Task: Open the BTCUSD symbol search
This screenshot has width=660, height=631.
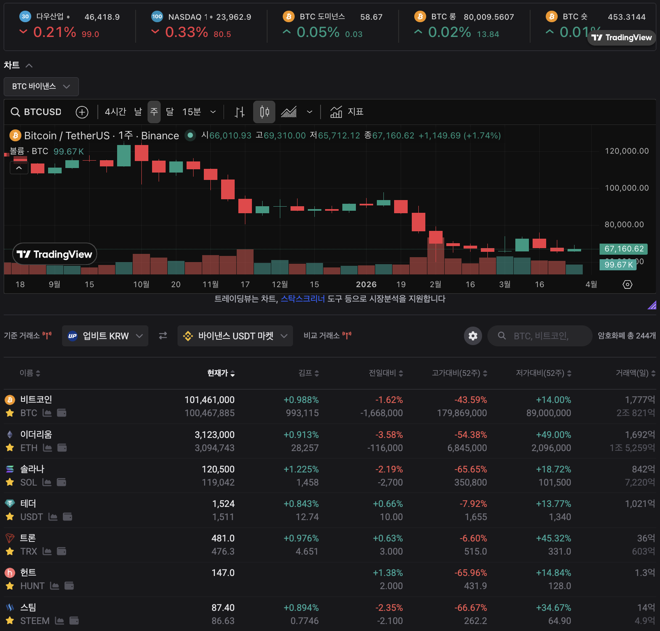Action: [36, 112]
